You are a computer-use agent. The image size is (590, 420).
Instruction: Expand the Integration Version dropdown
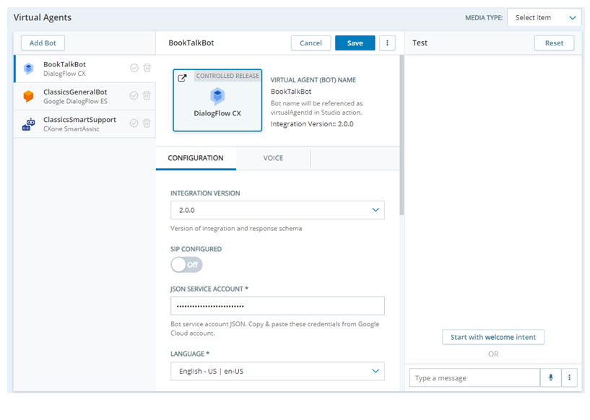point(277,209)
